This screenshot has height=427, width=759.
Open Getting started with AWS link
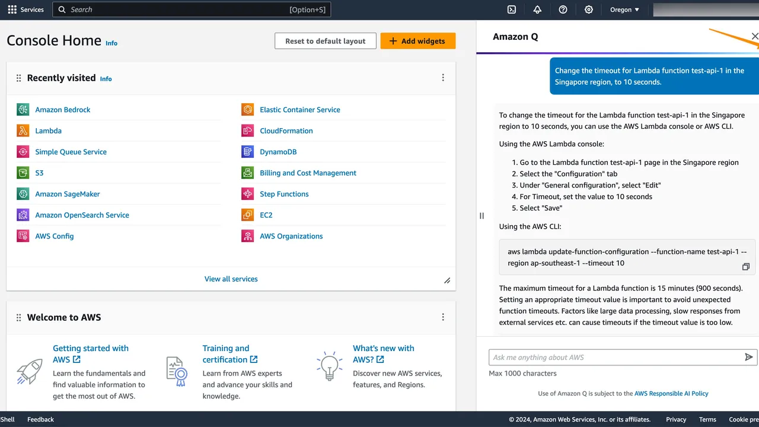[x=91, y=354]
